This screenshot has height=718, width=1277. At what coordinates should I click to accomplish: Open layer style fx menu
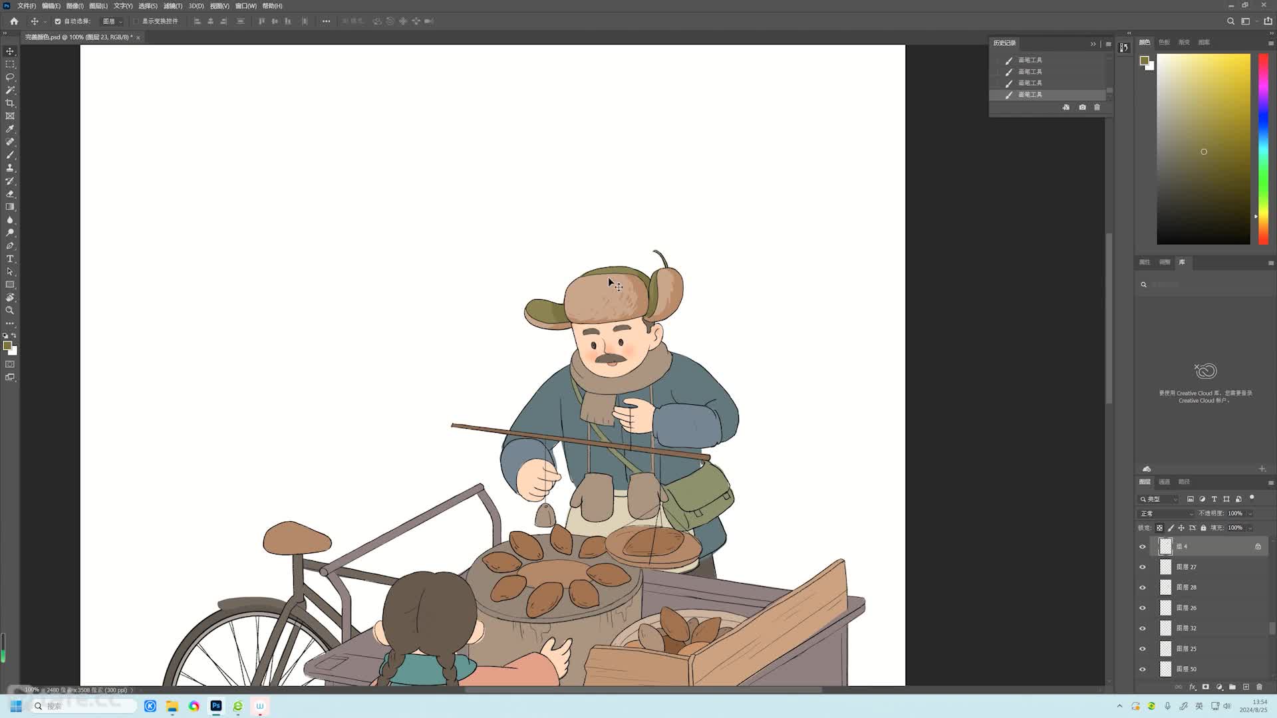[x=1193, y=687]
